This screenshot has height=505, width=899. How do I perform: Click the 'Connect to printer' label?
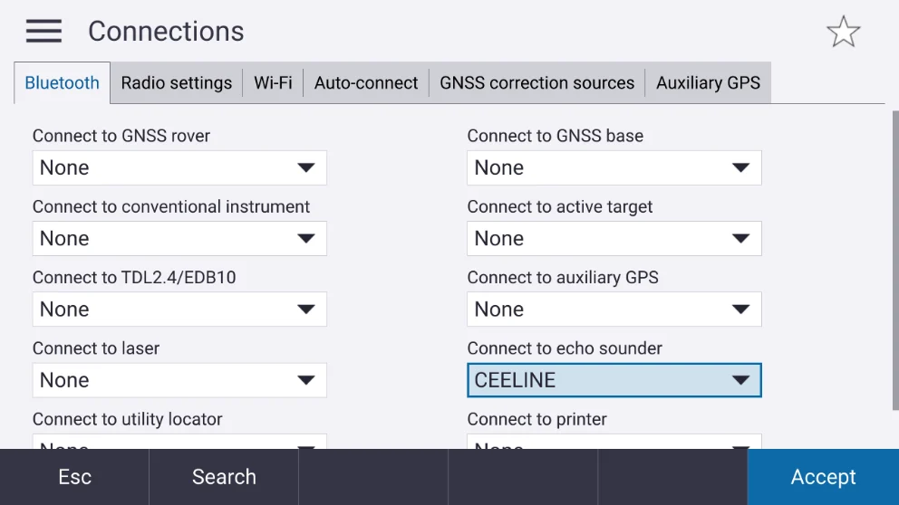point(536,419)
